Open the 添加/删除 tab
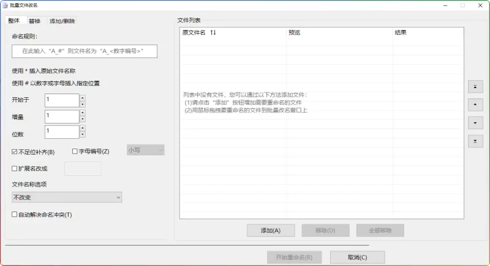490x266 pixels. (62, 21)
